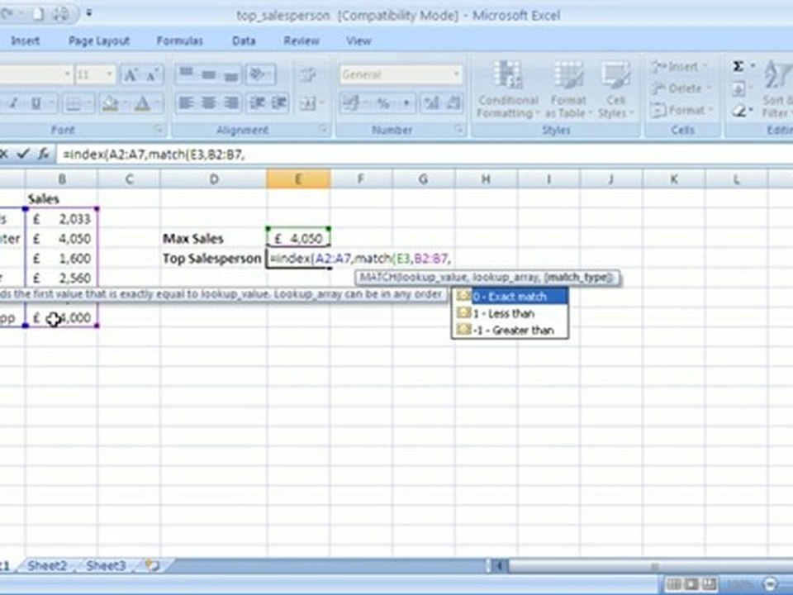
Task: Toggle Wrap Text
Action: point(307,75)
